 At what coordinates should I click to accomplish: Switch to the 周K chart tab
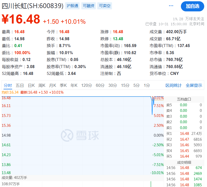click(x=42, y=85)
